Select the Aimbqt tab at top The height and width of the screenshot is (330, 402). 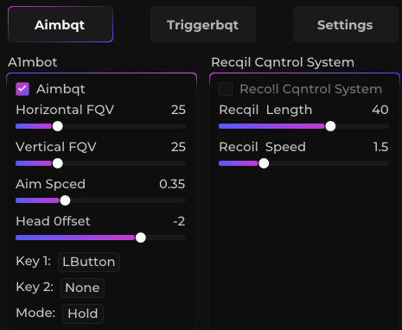click(x=61, y=24)
